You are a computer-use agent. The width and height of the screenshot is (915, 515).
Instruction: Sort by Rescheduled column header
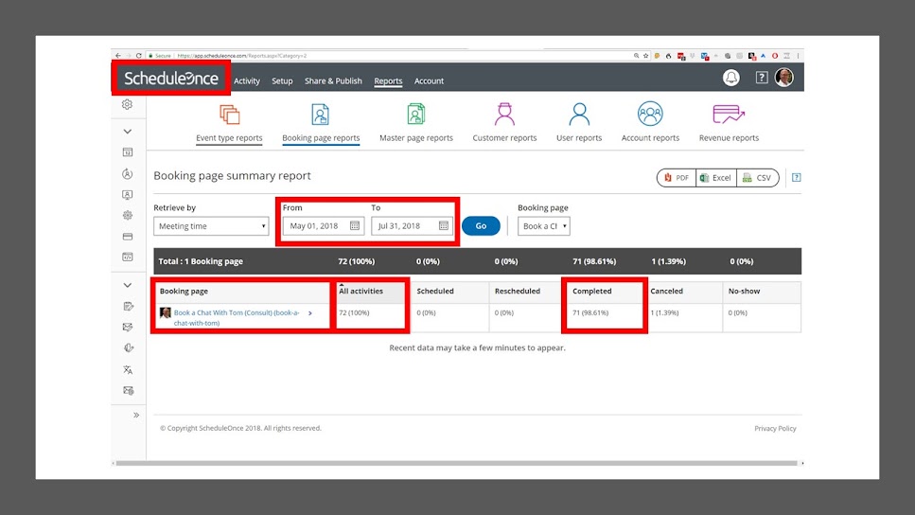pyautogui.click(x=517, y=291)
